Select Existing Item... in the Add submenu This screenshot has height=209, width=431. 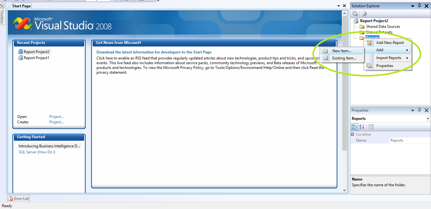coord(342,58)
